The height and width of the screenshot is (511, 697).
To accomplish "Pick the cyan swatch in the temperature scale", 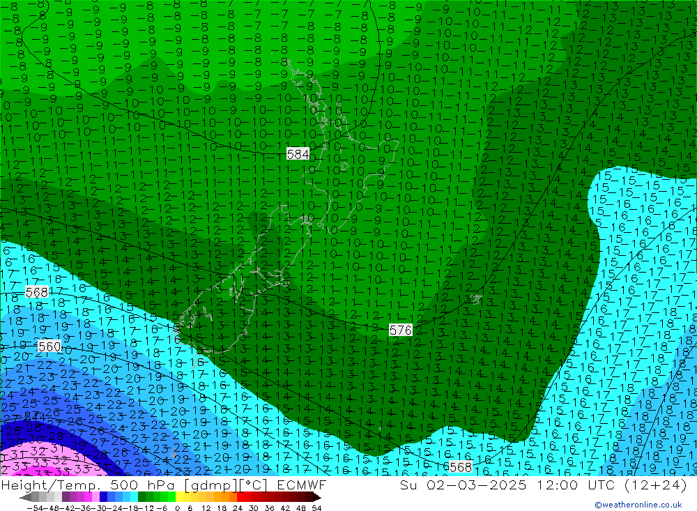I will coord(134,497).
